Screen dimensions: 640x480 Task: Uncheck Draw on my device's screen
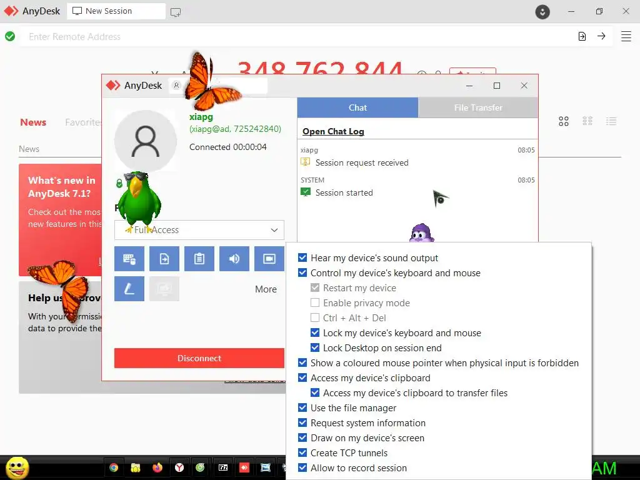[x=302, y=438]
